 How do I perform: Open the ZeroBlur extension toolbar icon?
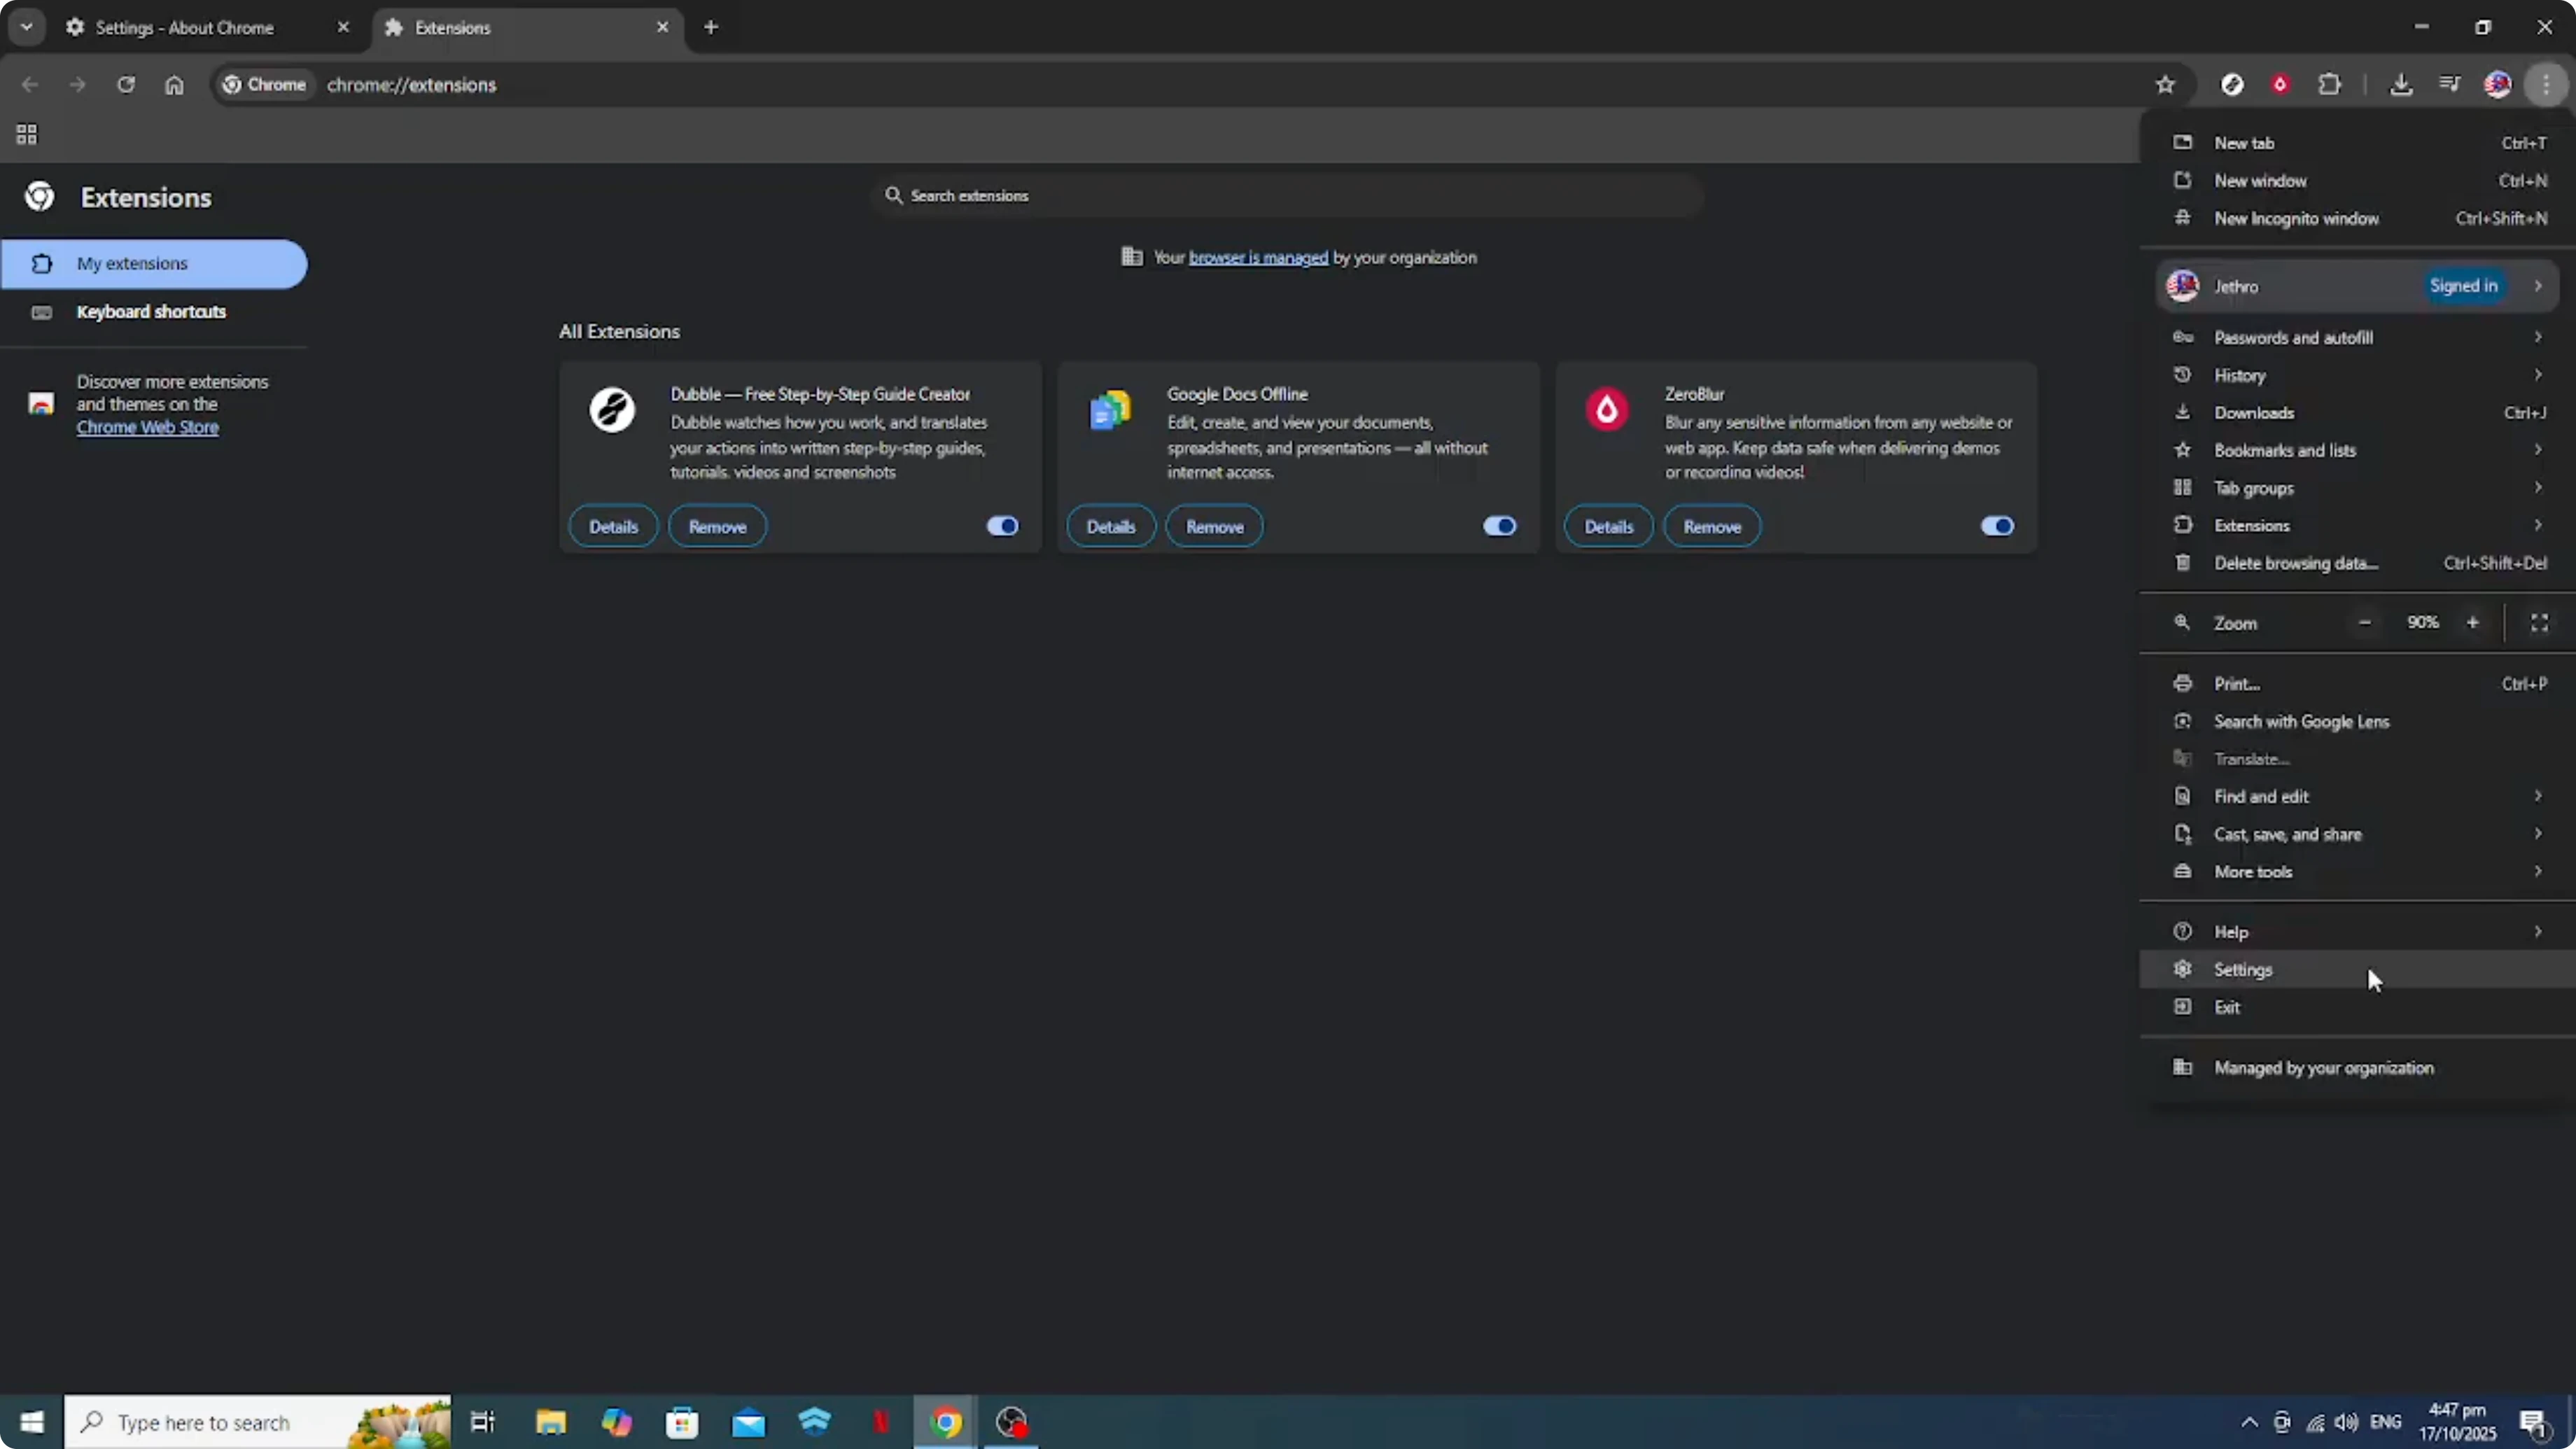click(2280, 85)
